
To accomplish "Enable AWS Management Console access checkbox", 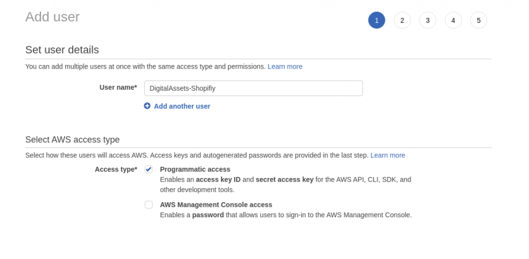I will tap(149, 205).
